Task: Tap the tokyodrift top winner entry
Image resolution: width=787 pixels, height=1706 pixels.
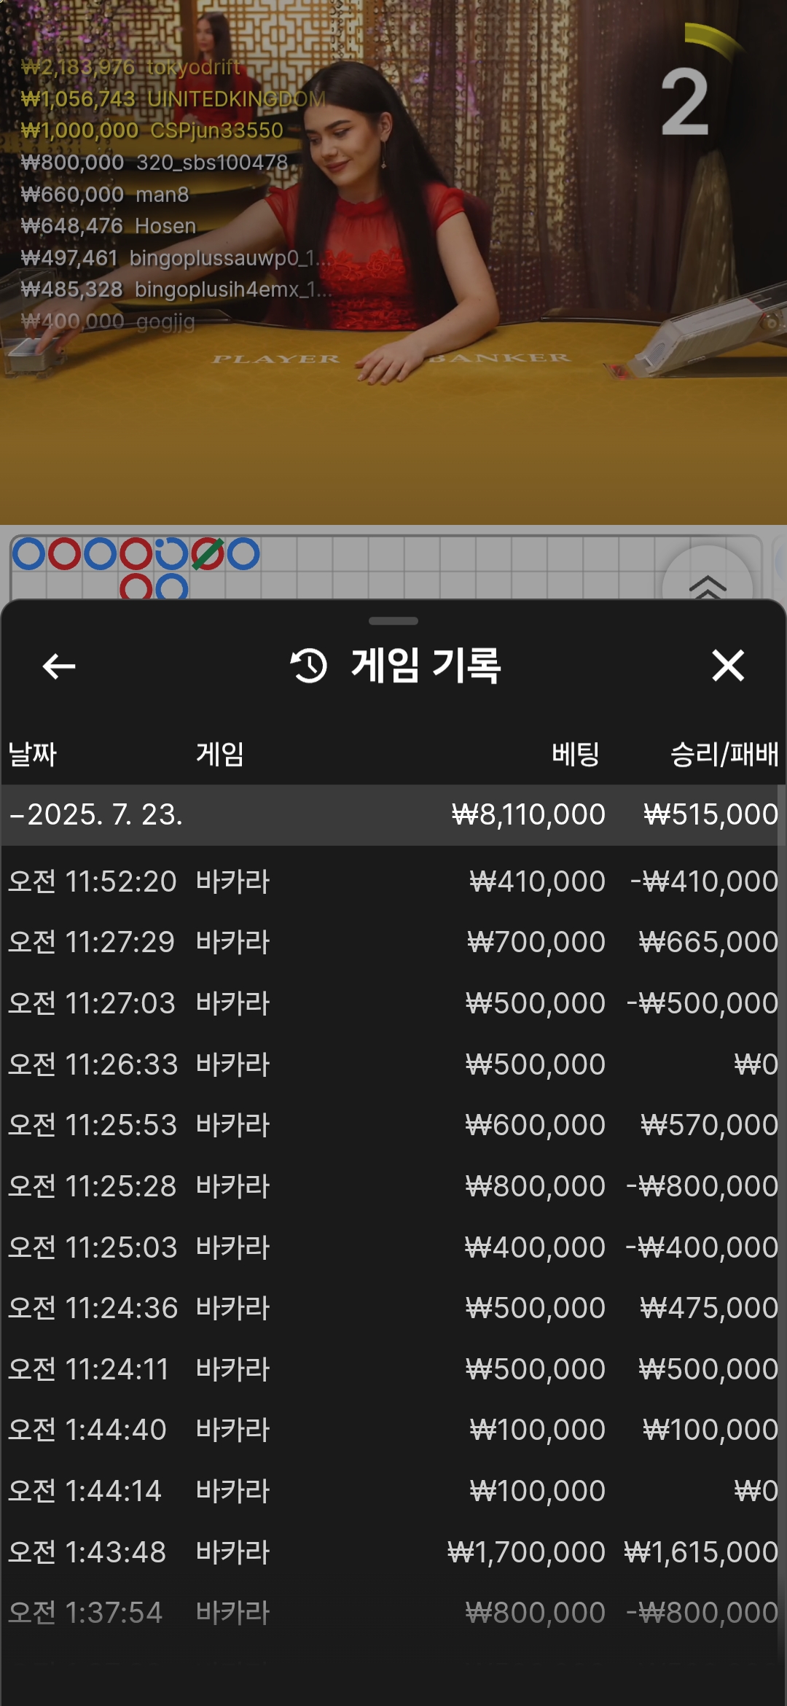Action: (x=131, y=67)
